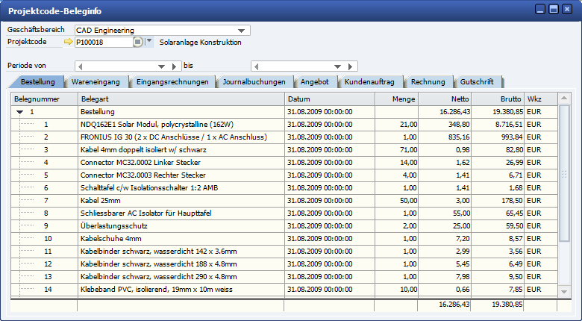The height and width of the screenshot is (321, 582).
Task: Select the Bestellung tab
Action: (37, 81)
